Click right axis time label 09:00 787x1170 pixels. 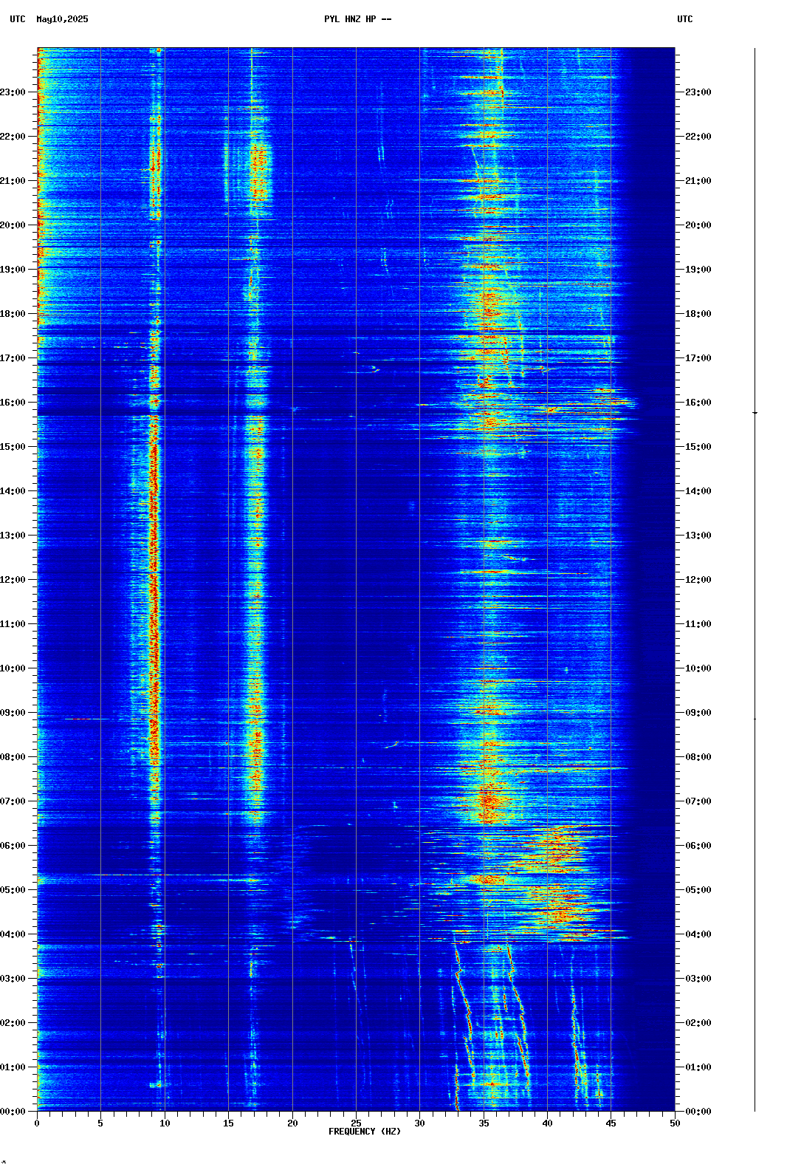[698, 713]
